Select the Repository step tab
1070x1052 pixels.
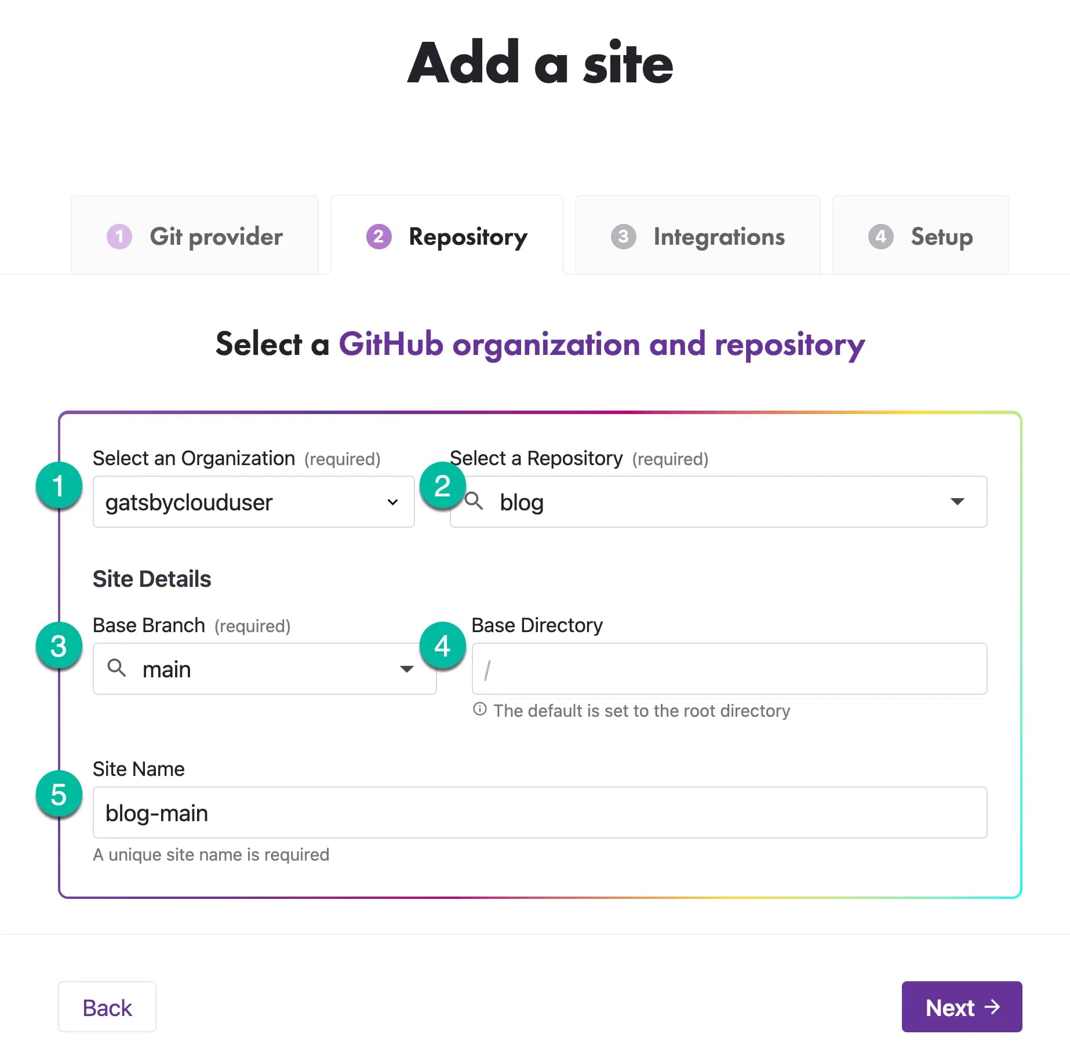click(x=447, y=235)
